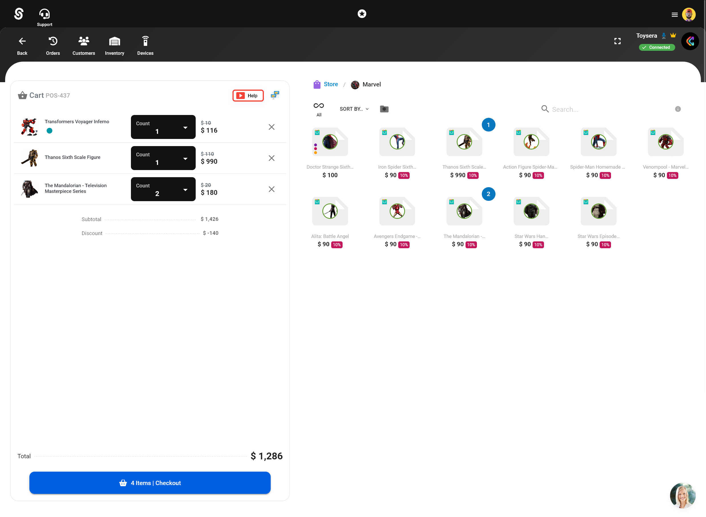Open the Support headset icon
Viewport: 706px width, 517px height.
pyautogui.click(x=44, y=13)
